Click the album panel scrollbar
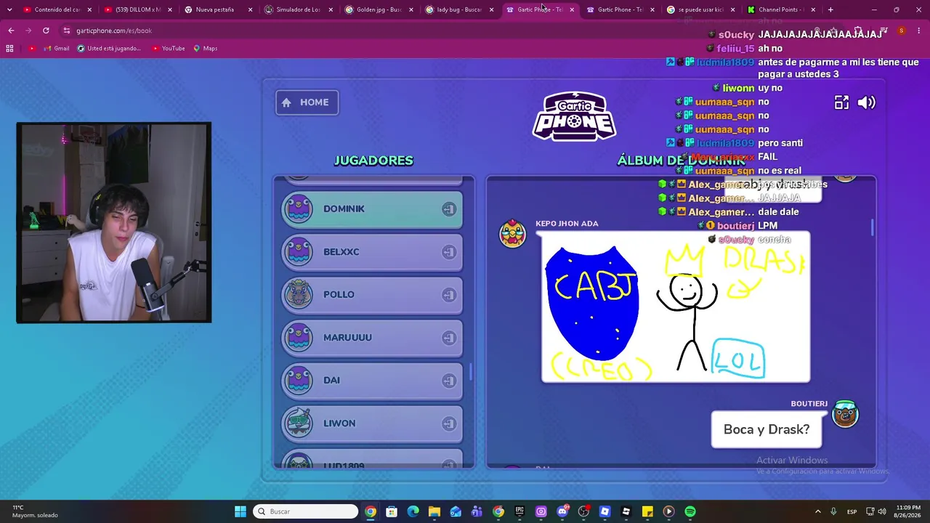 tap(872, 227)
